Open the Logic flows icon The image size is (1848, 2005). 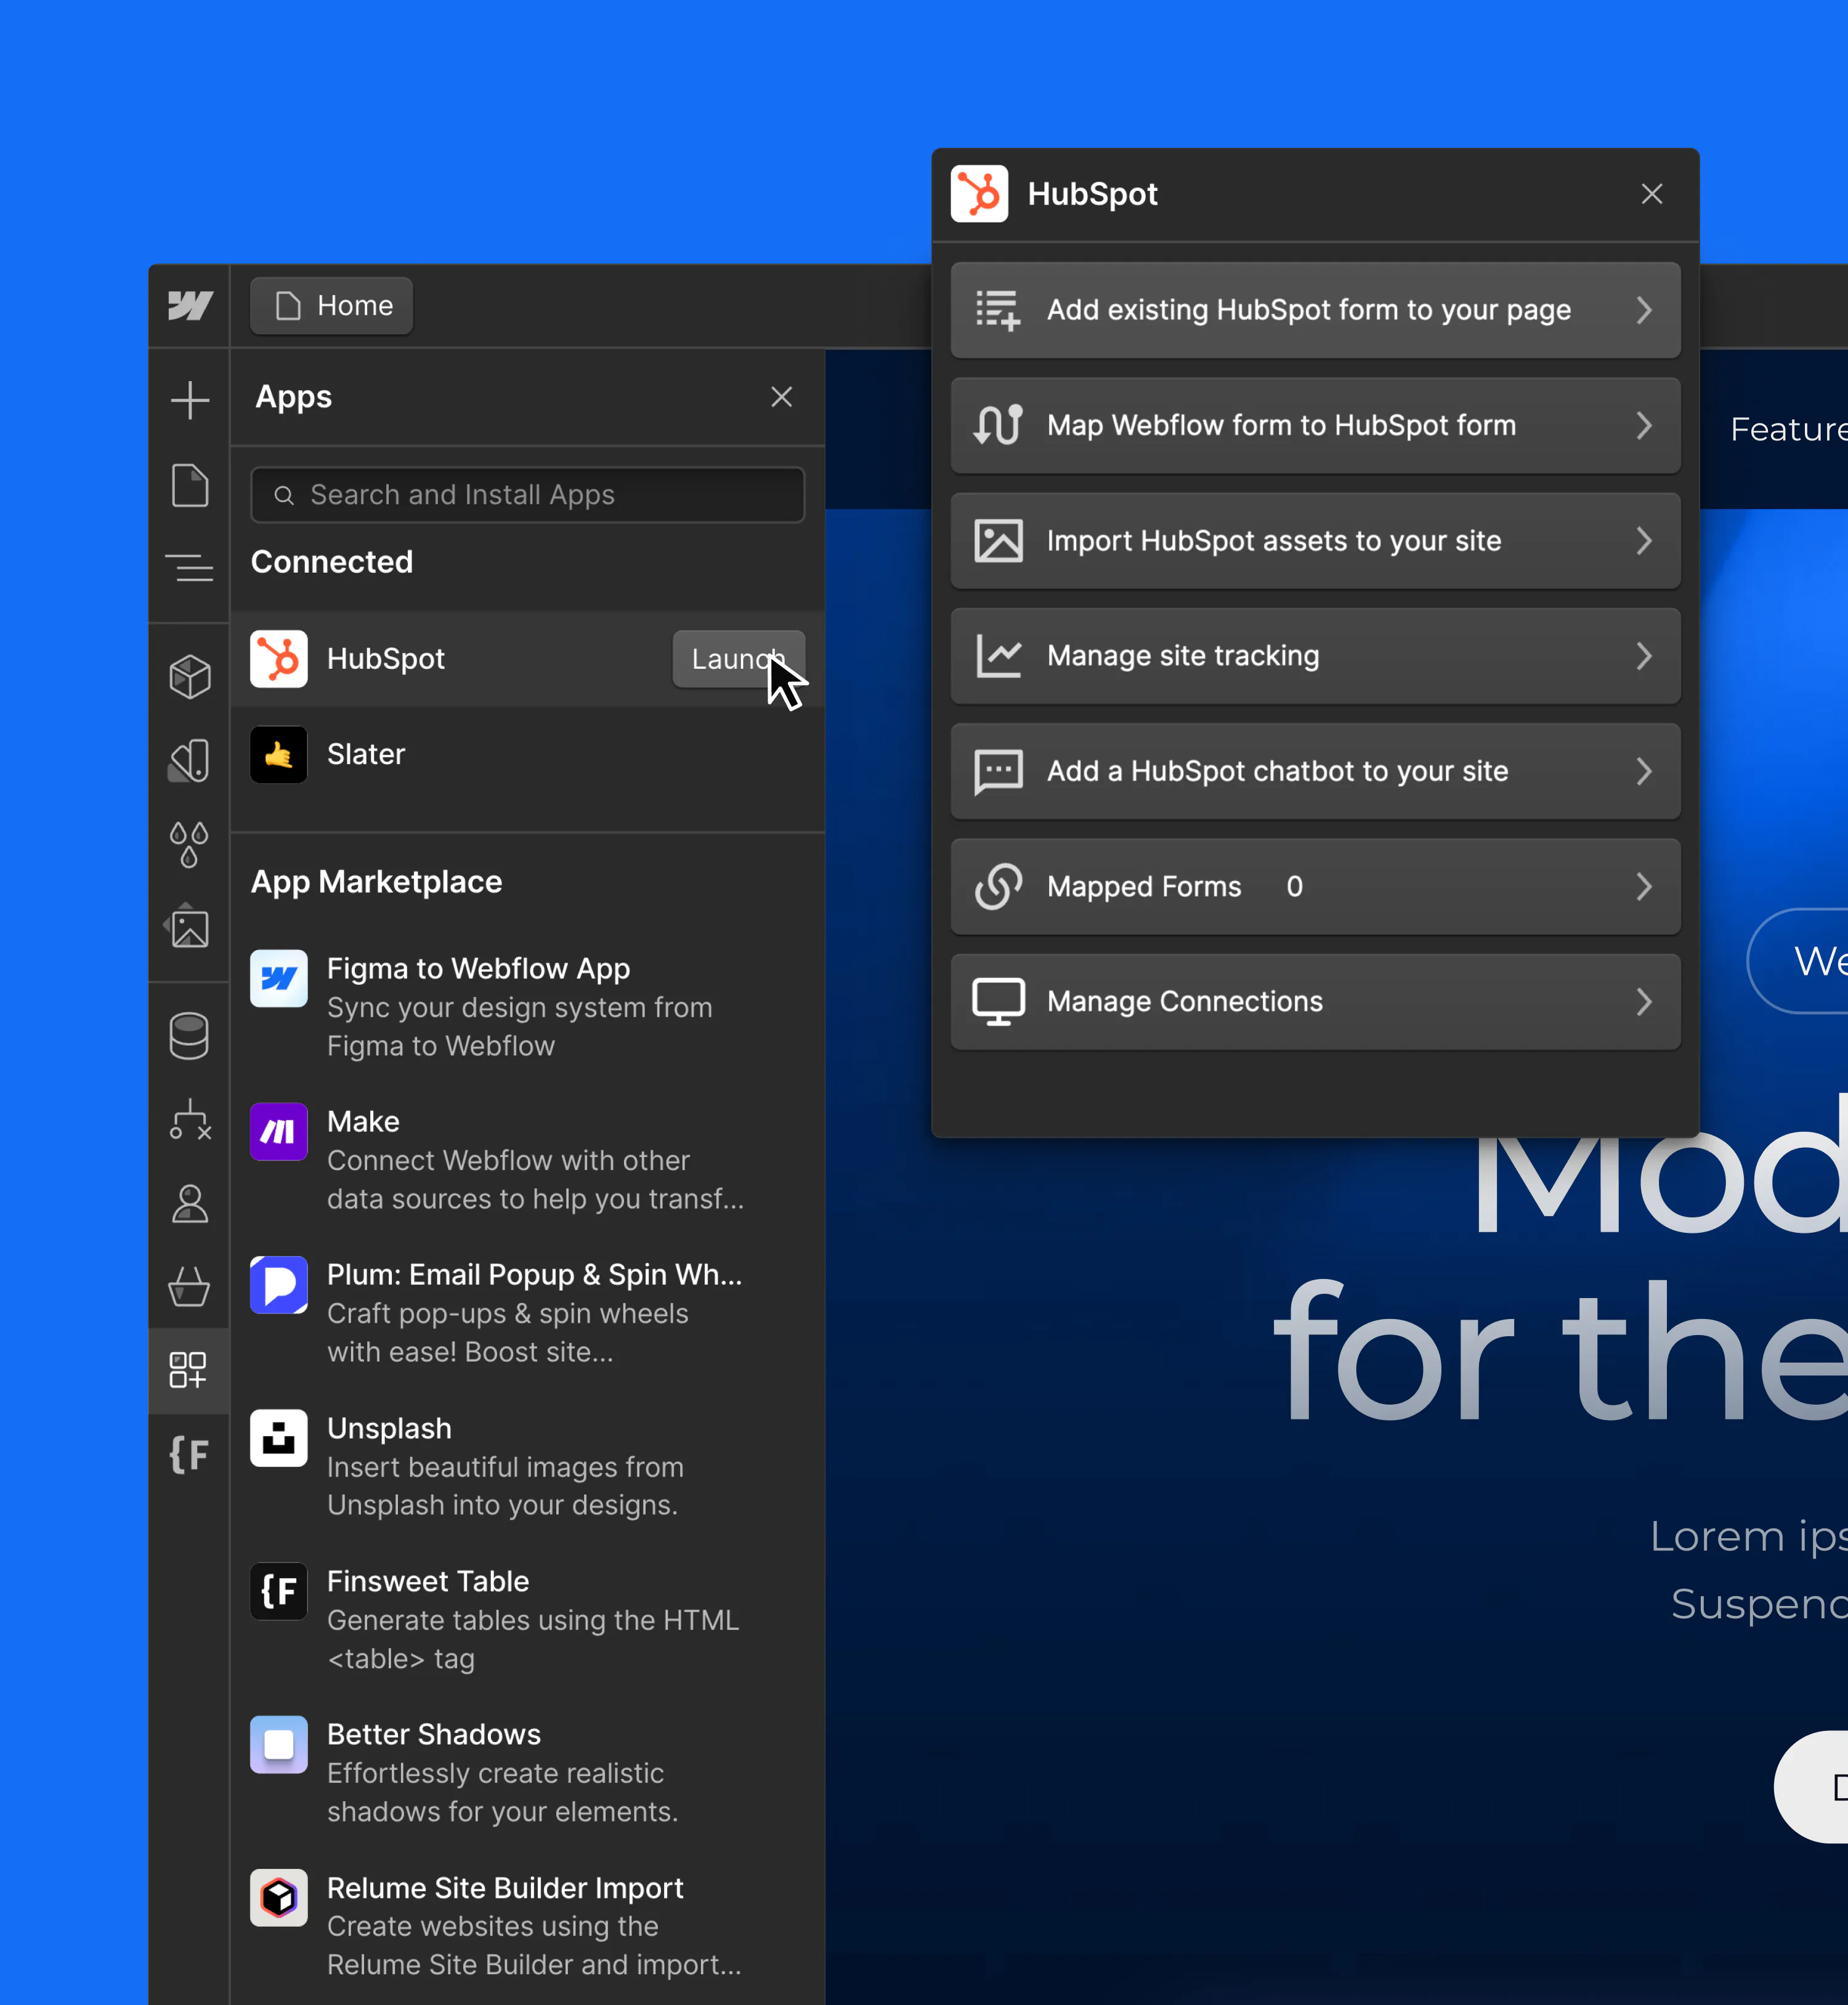point(189,1119)
